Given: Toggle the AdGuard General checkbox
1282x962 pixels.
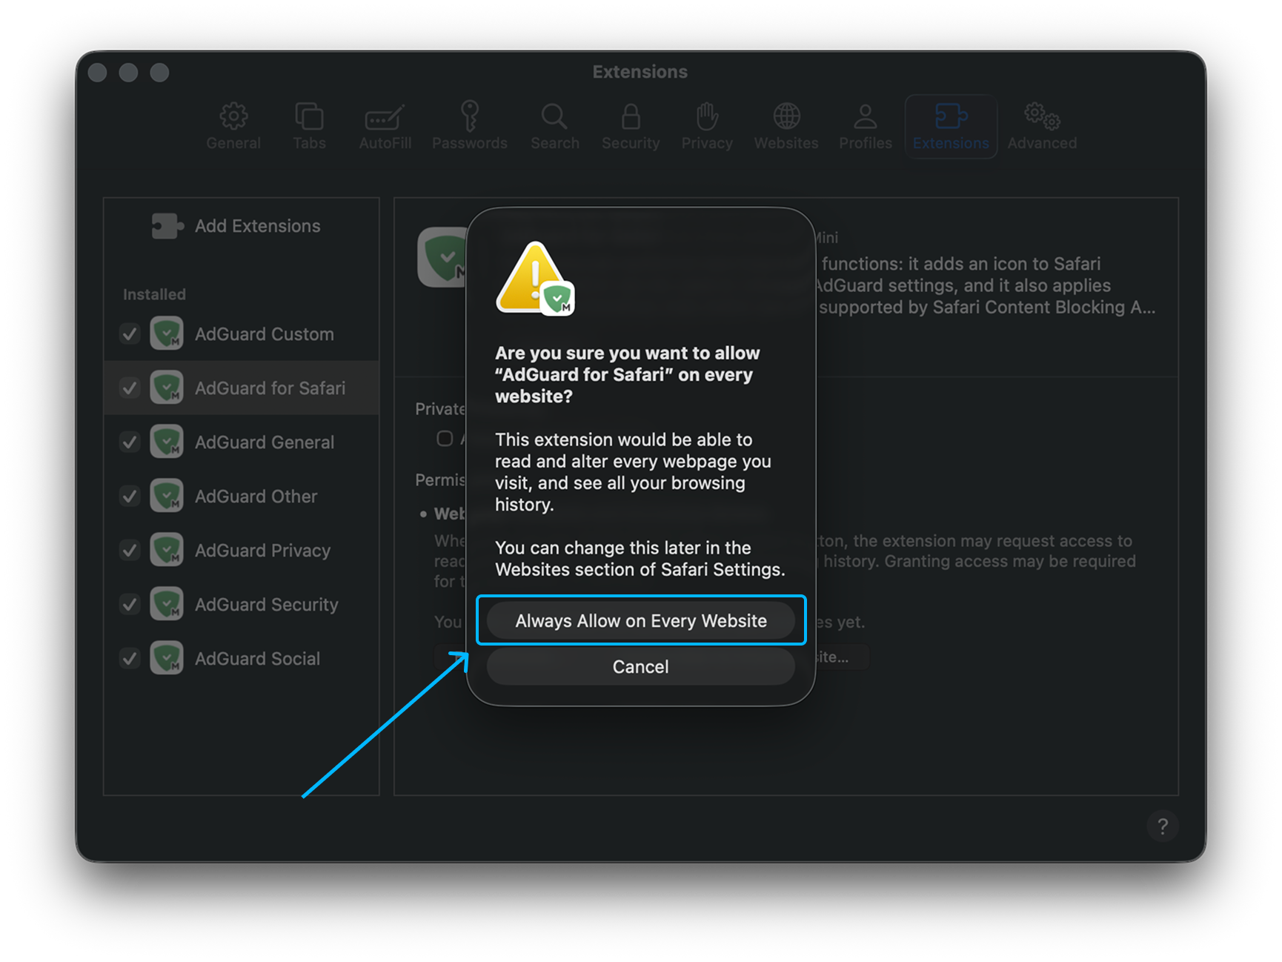Looking at the screenshot, I should tap(130, 442).
